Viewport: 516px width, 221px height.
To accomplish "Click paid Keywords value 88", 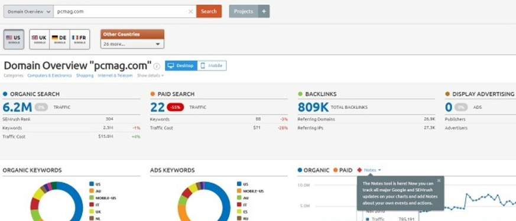I will (258, 119).
